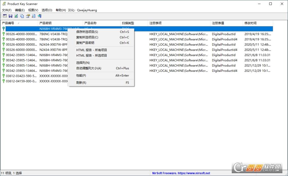Choose 保存所选项目(S) from the context menu

click(87, 32)
